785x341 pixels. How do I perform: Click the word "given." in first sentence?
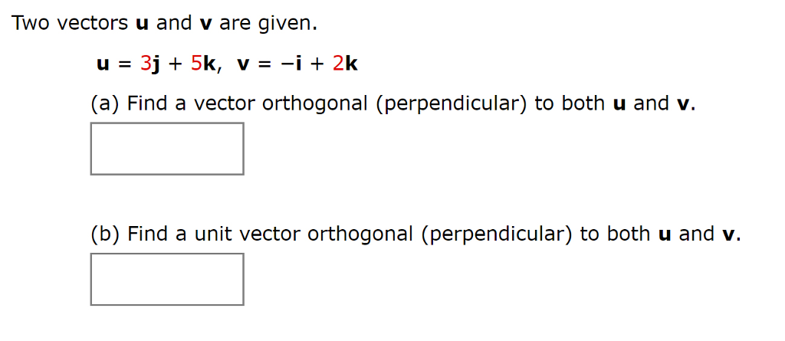point(287,24)
